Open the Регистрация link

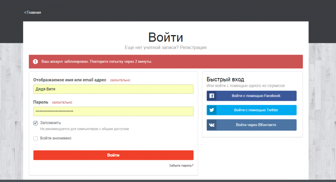click(x=193, y=48)
